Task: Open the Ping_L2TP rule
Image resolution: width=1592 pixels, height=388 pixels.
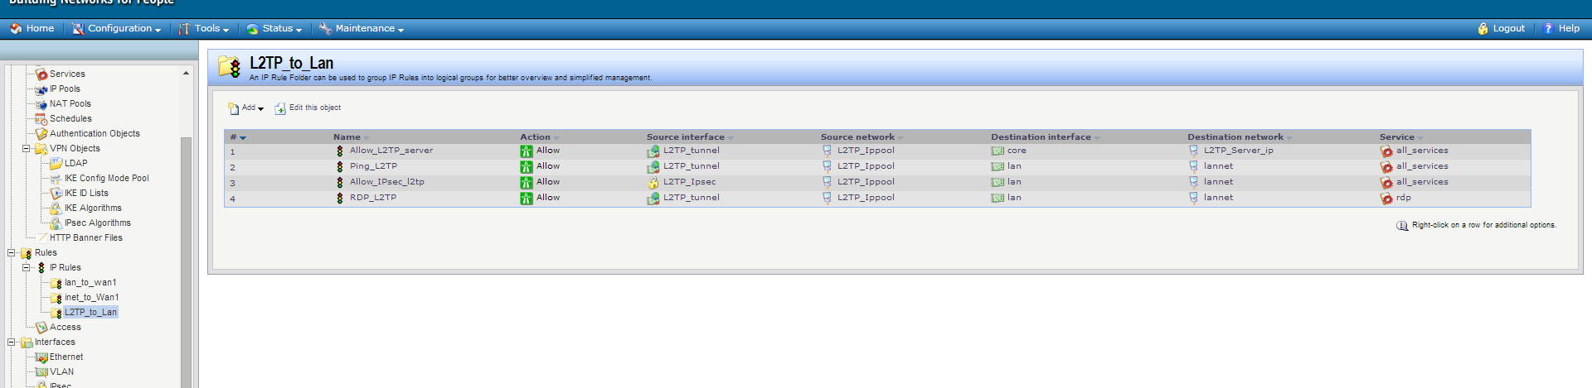Action: (373, 166)
